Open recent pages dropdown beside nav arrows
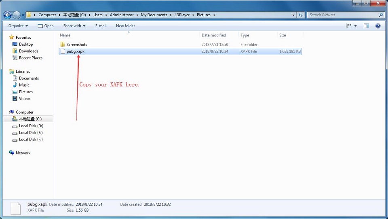Image resolution: width=388 pixels, height=219 pixels. click(23, 15)
